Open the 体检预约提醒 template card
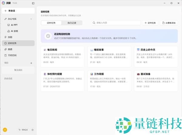This screenshot has height=135, width=182. click(x=63, y=81)
